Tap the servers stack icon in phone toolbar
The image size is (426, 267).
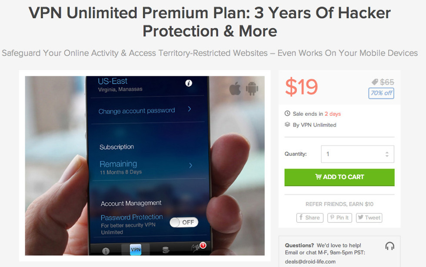pyautogui.click(x=166, y=250)
